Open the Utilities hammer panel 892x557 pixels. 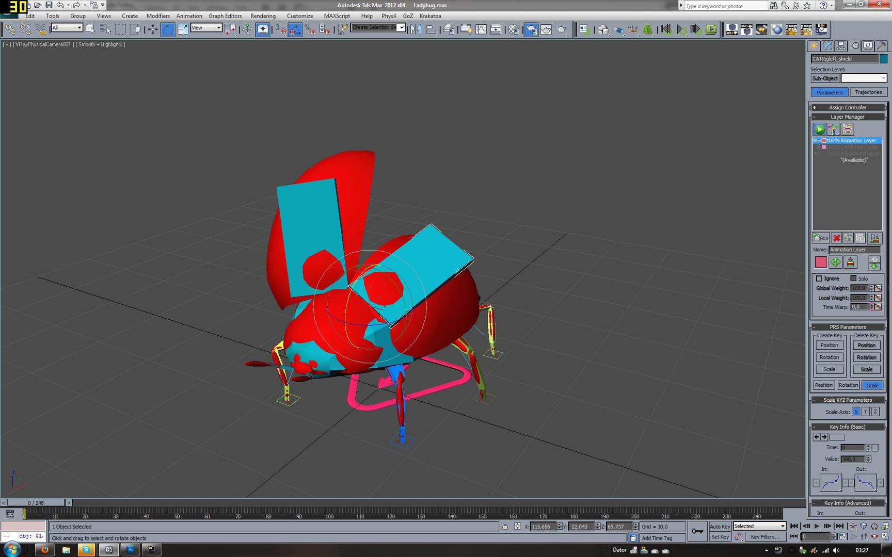tap(882, 46)
